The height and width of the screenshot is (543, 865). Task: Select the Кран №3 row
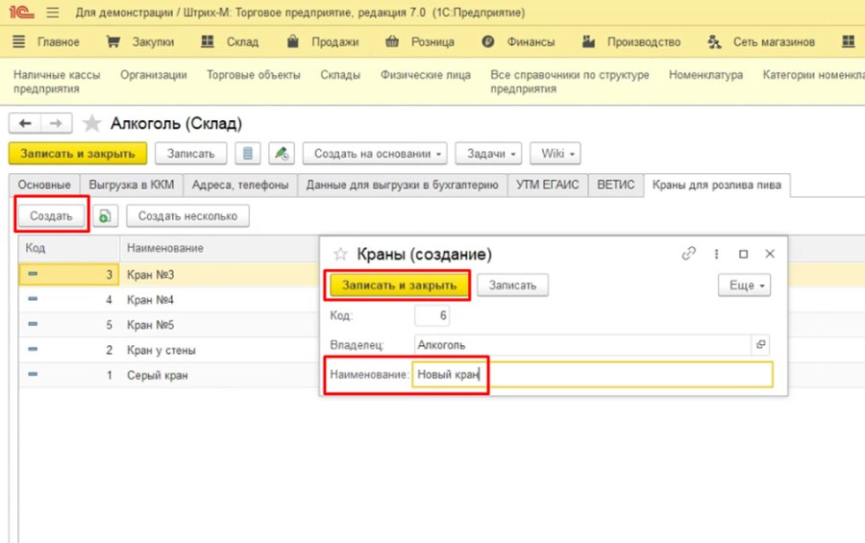coord(169,274)
